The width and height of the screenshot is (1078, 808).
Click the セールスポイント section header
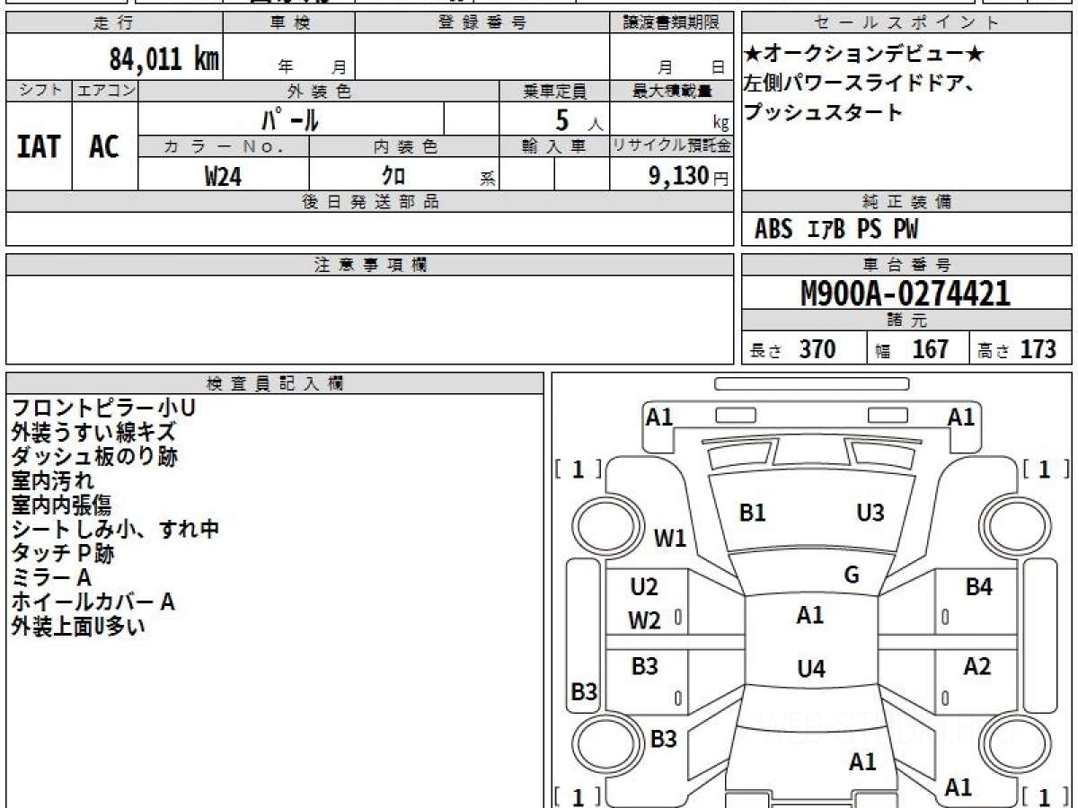click(x=907, y=23)
